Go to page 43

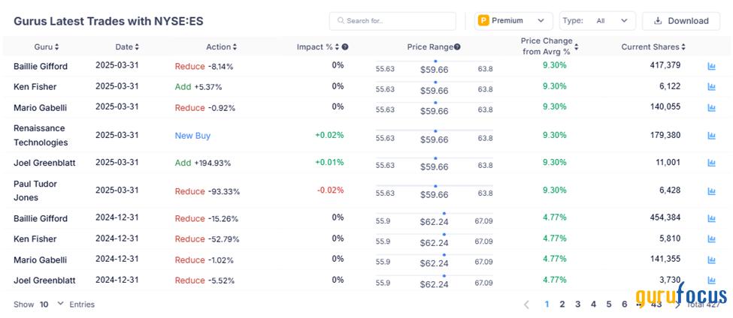tap(656, 304)
